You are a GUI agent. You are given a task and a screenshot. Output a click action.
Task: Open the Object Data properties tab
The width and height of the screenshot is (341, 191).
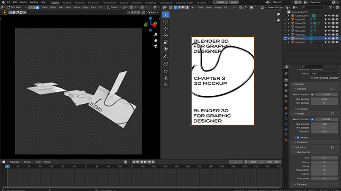[286, 135]
